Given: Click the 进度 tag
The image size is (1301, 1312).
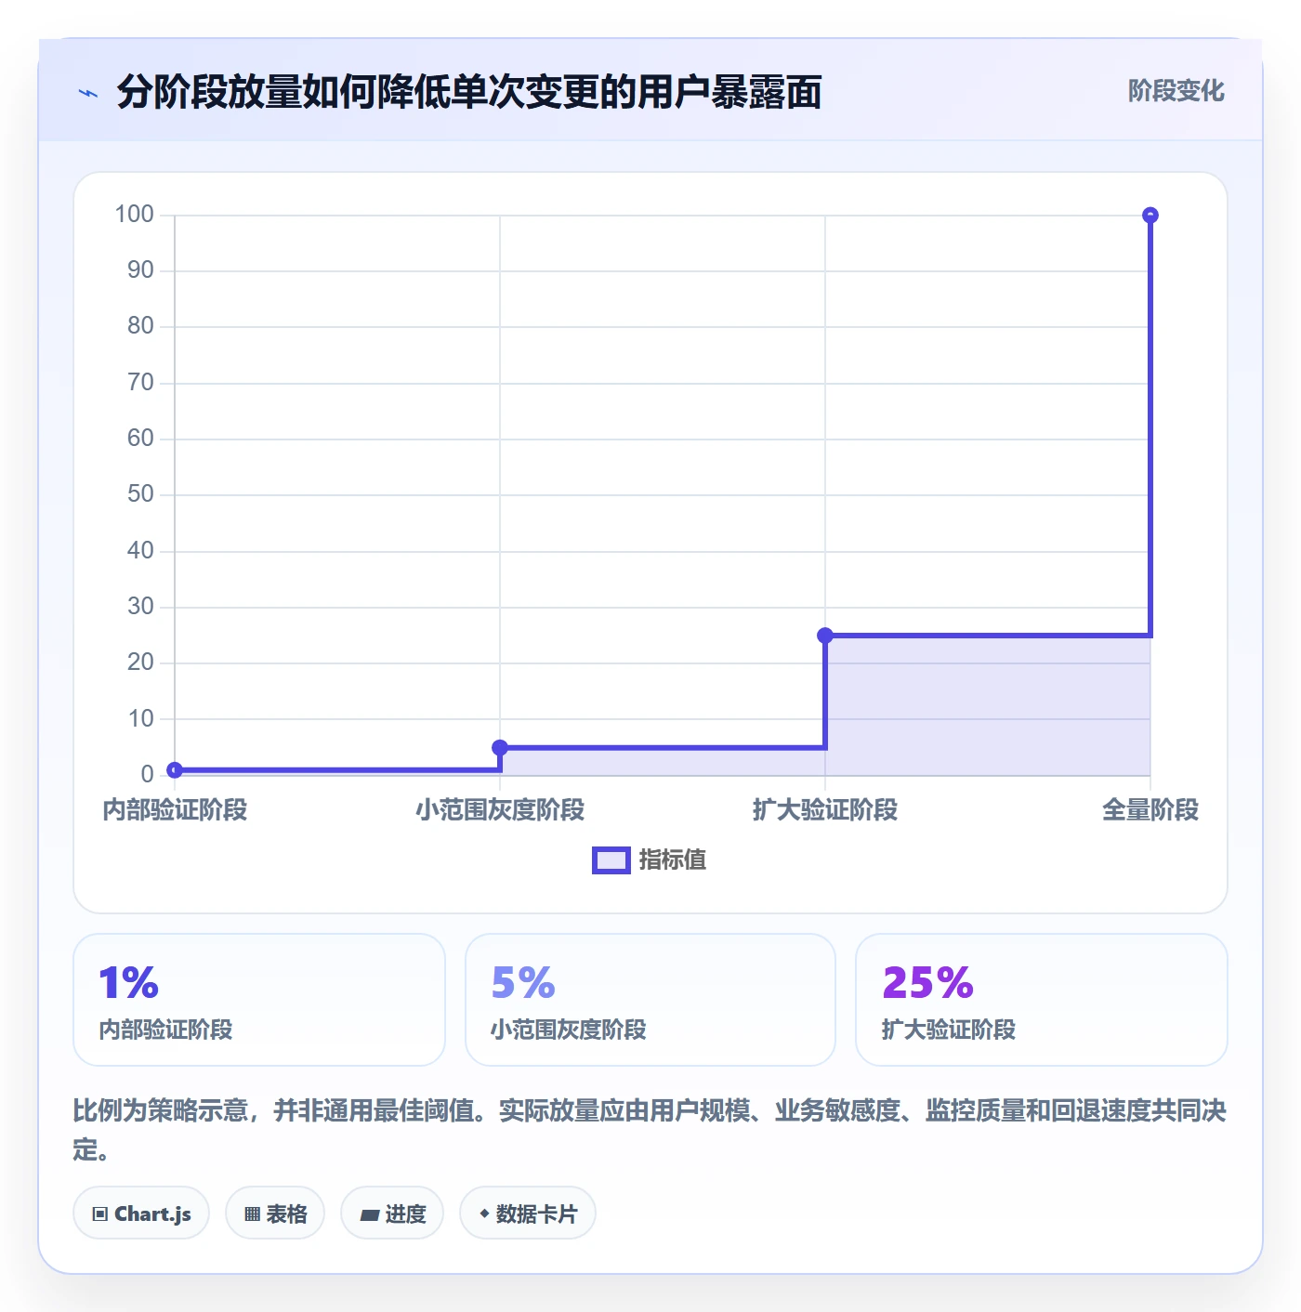Looking at the screenshot, I should pos(392,1213).
